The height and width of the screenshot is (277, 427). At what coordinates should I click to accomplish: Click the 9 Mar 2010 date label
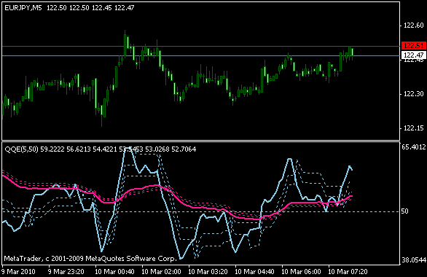[18, 272]
